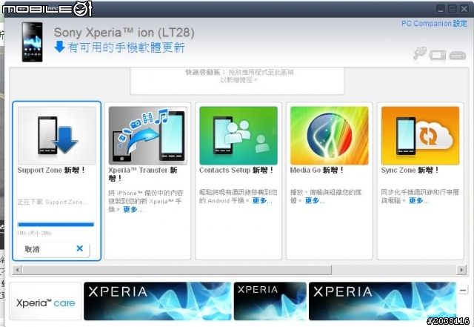
Task: Click the USB connection status icon
Action: point(420,53)
